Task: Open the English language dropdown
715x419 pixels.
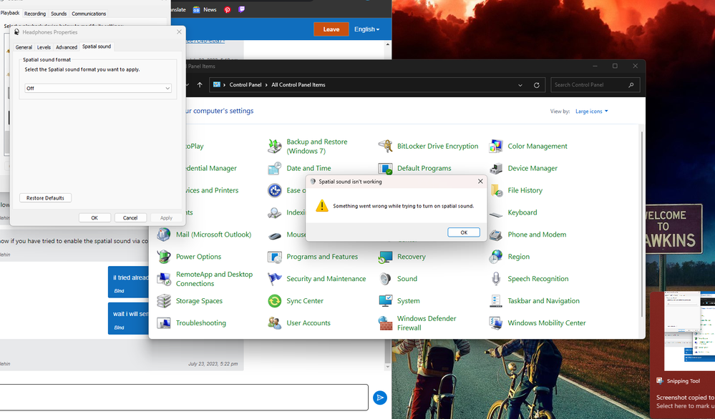Action: pos(366,29)
